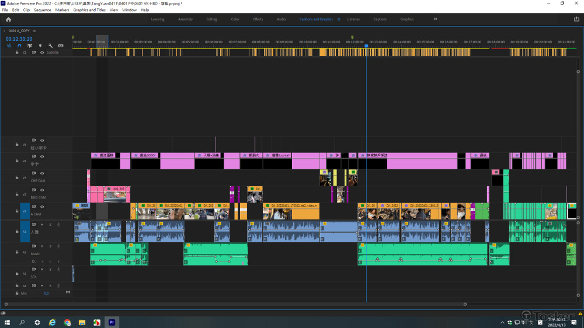Toggle insert sequences as nests icon

(x=9, y=46)
